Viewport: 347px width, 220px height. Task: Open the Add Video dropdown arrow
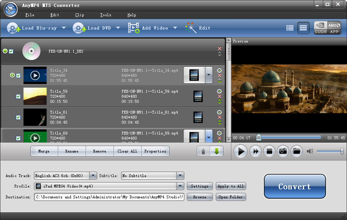(x=175, y=28)
